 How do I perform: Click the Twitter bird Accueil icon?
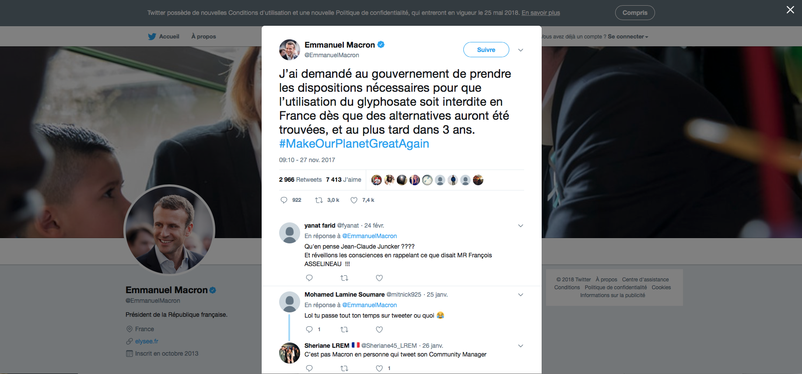point(152,37)
